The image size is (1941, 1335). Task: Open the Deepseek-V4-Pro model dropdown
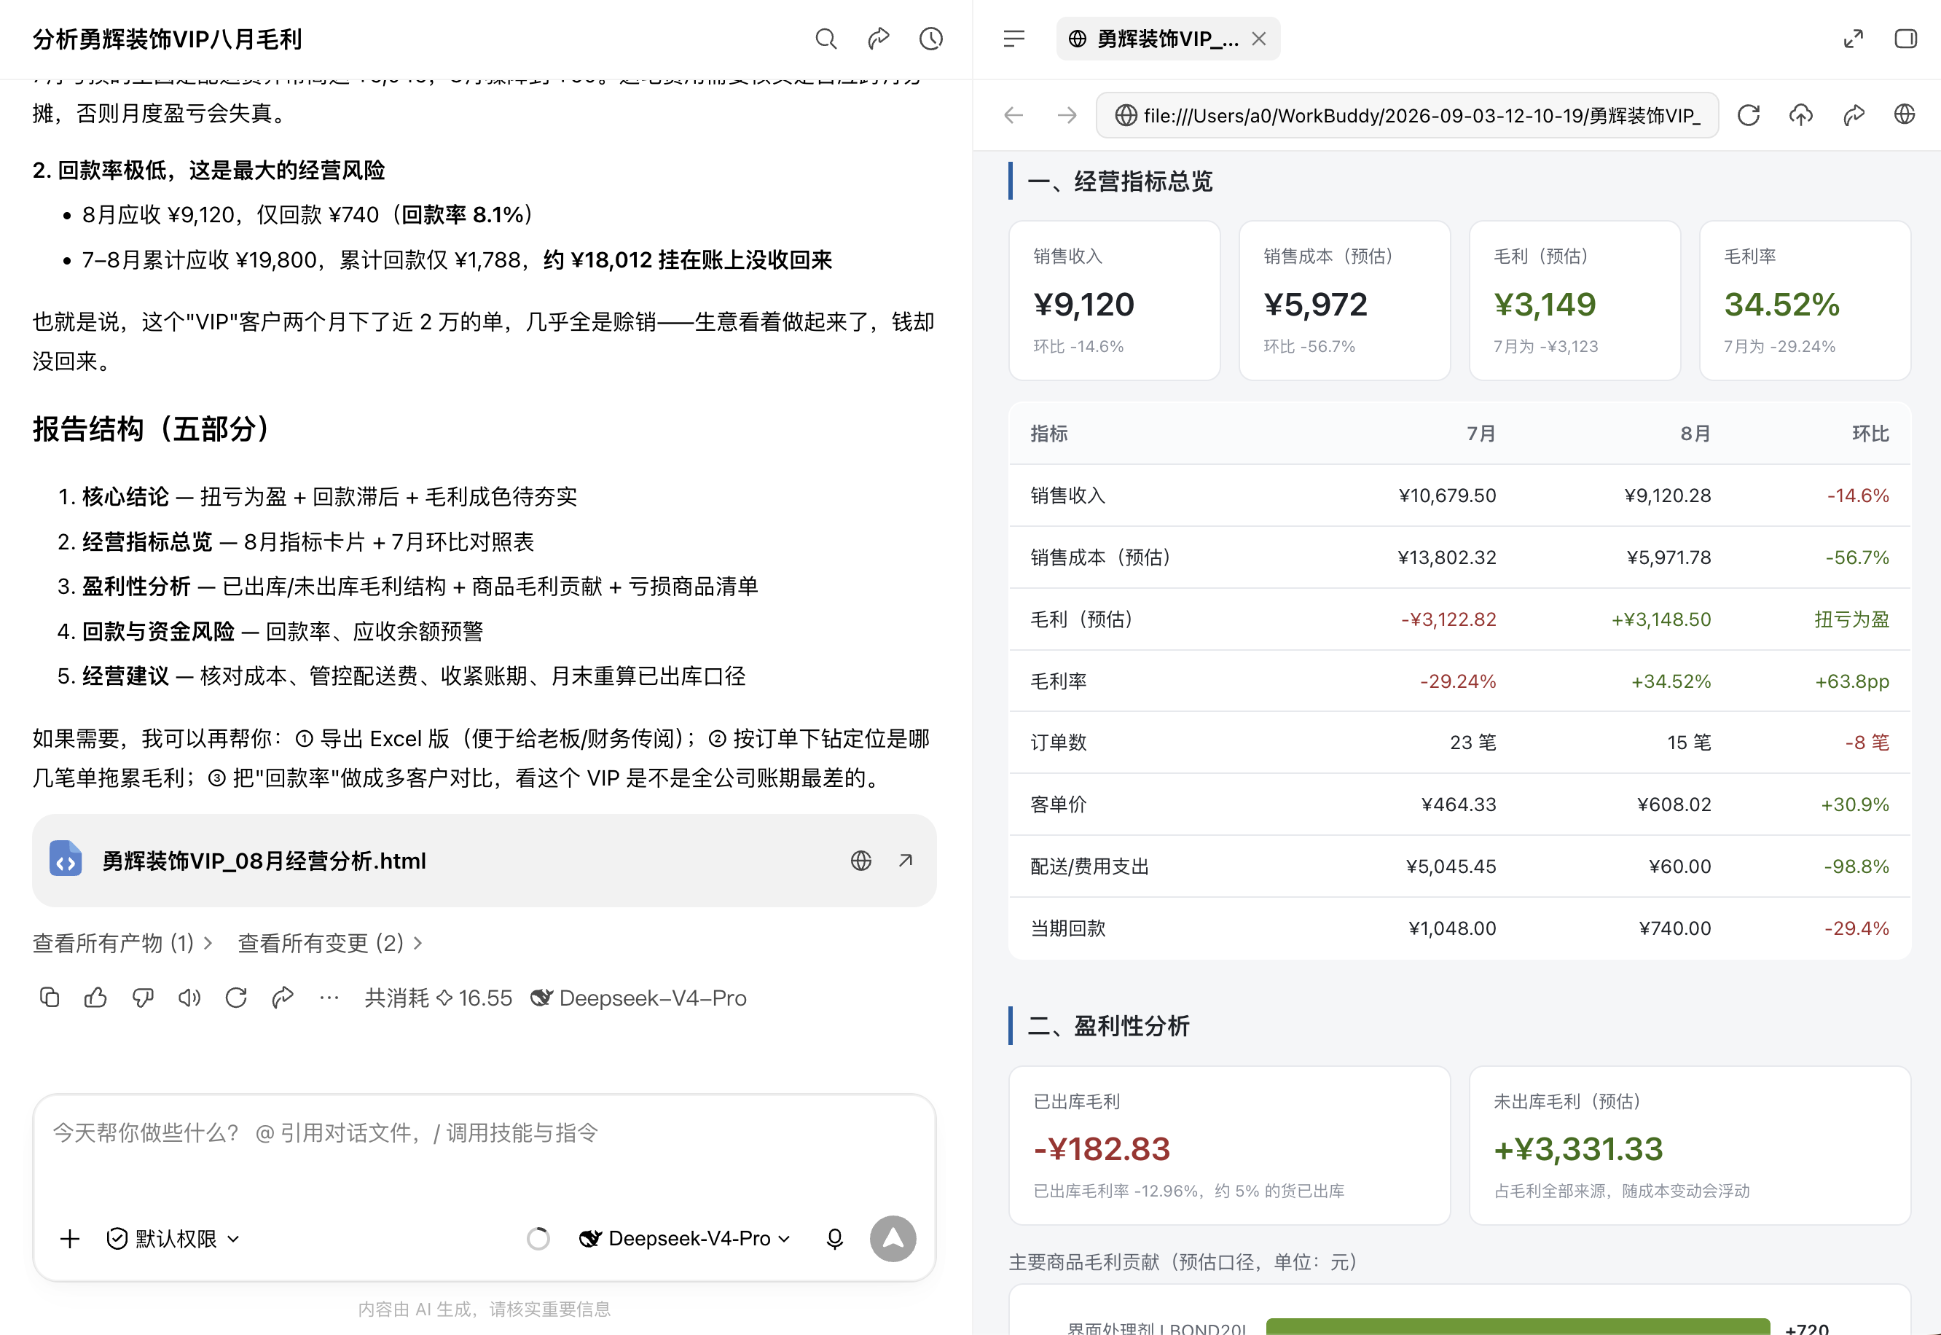[x=685, y=1239]
